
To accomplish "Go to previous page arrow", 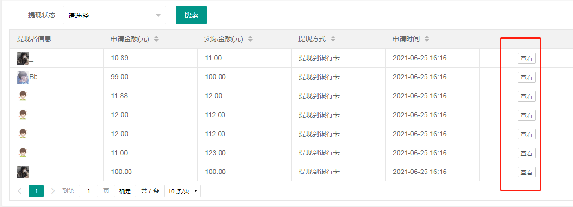I will 20,191.
